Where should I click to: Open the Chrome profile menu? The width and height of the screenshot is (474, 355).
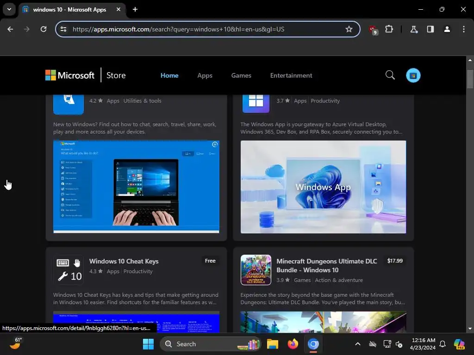click(447, 29)
